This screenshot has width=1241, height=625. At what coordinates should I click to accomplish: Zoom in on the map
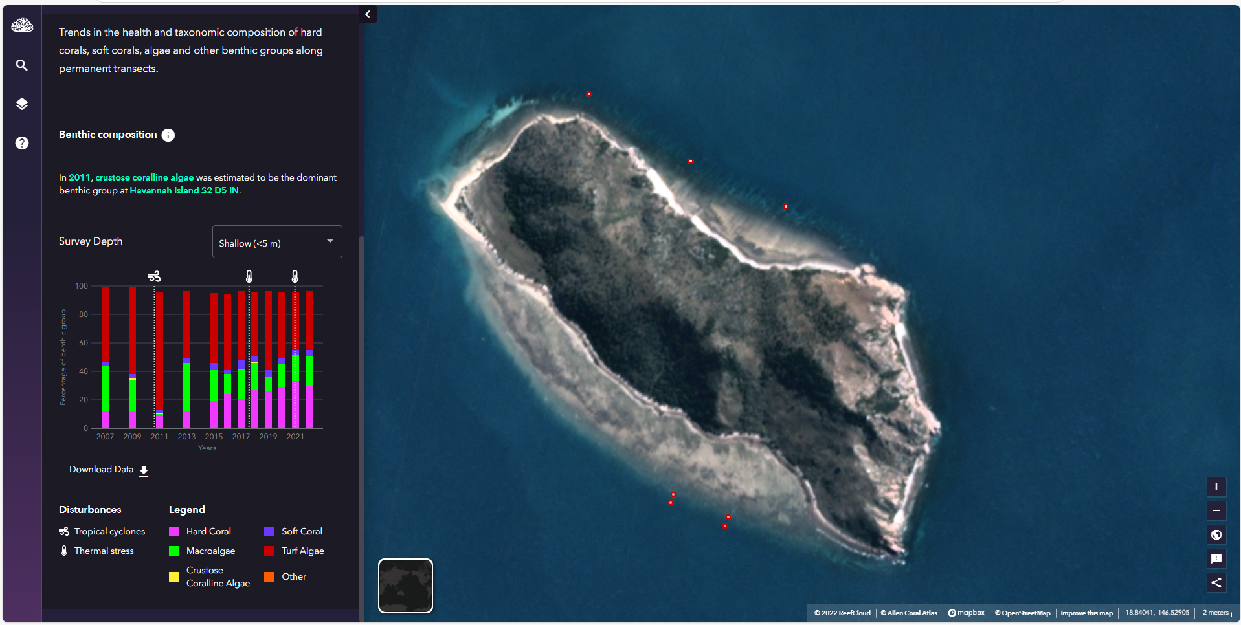click(x=1216, y=487)
